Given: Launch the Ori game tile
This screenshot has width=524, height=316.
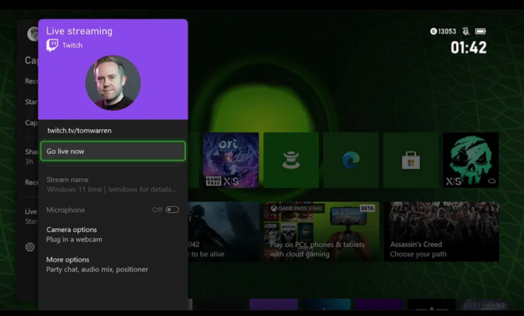Looking at the screenshot, I should 230,160.
